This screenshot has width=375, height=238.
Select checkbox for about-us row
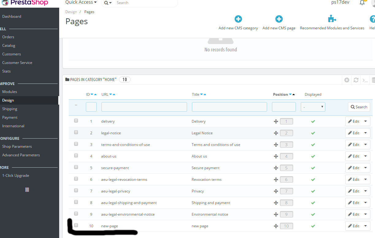76,155
